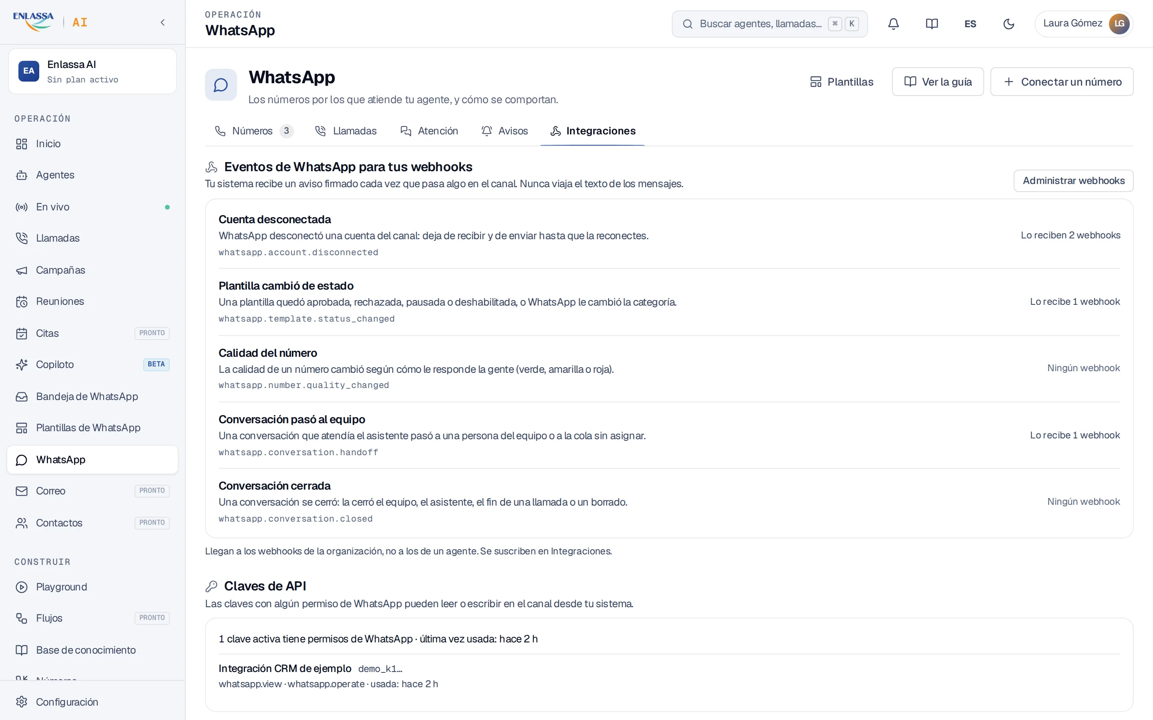Open Bandeja de WhatsApp

(x=92, y=397)
